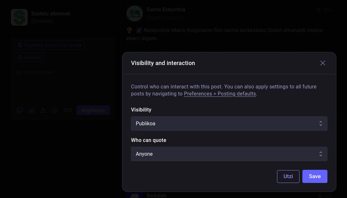Follow the Preferences > Posting defaults link
The height and width of the screenshot is (198, 347).
[x=220, y=94]
